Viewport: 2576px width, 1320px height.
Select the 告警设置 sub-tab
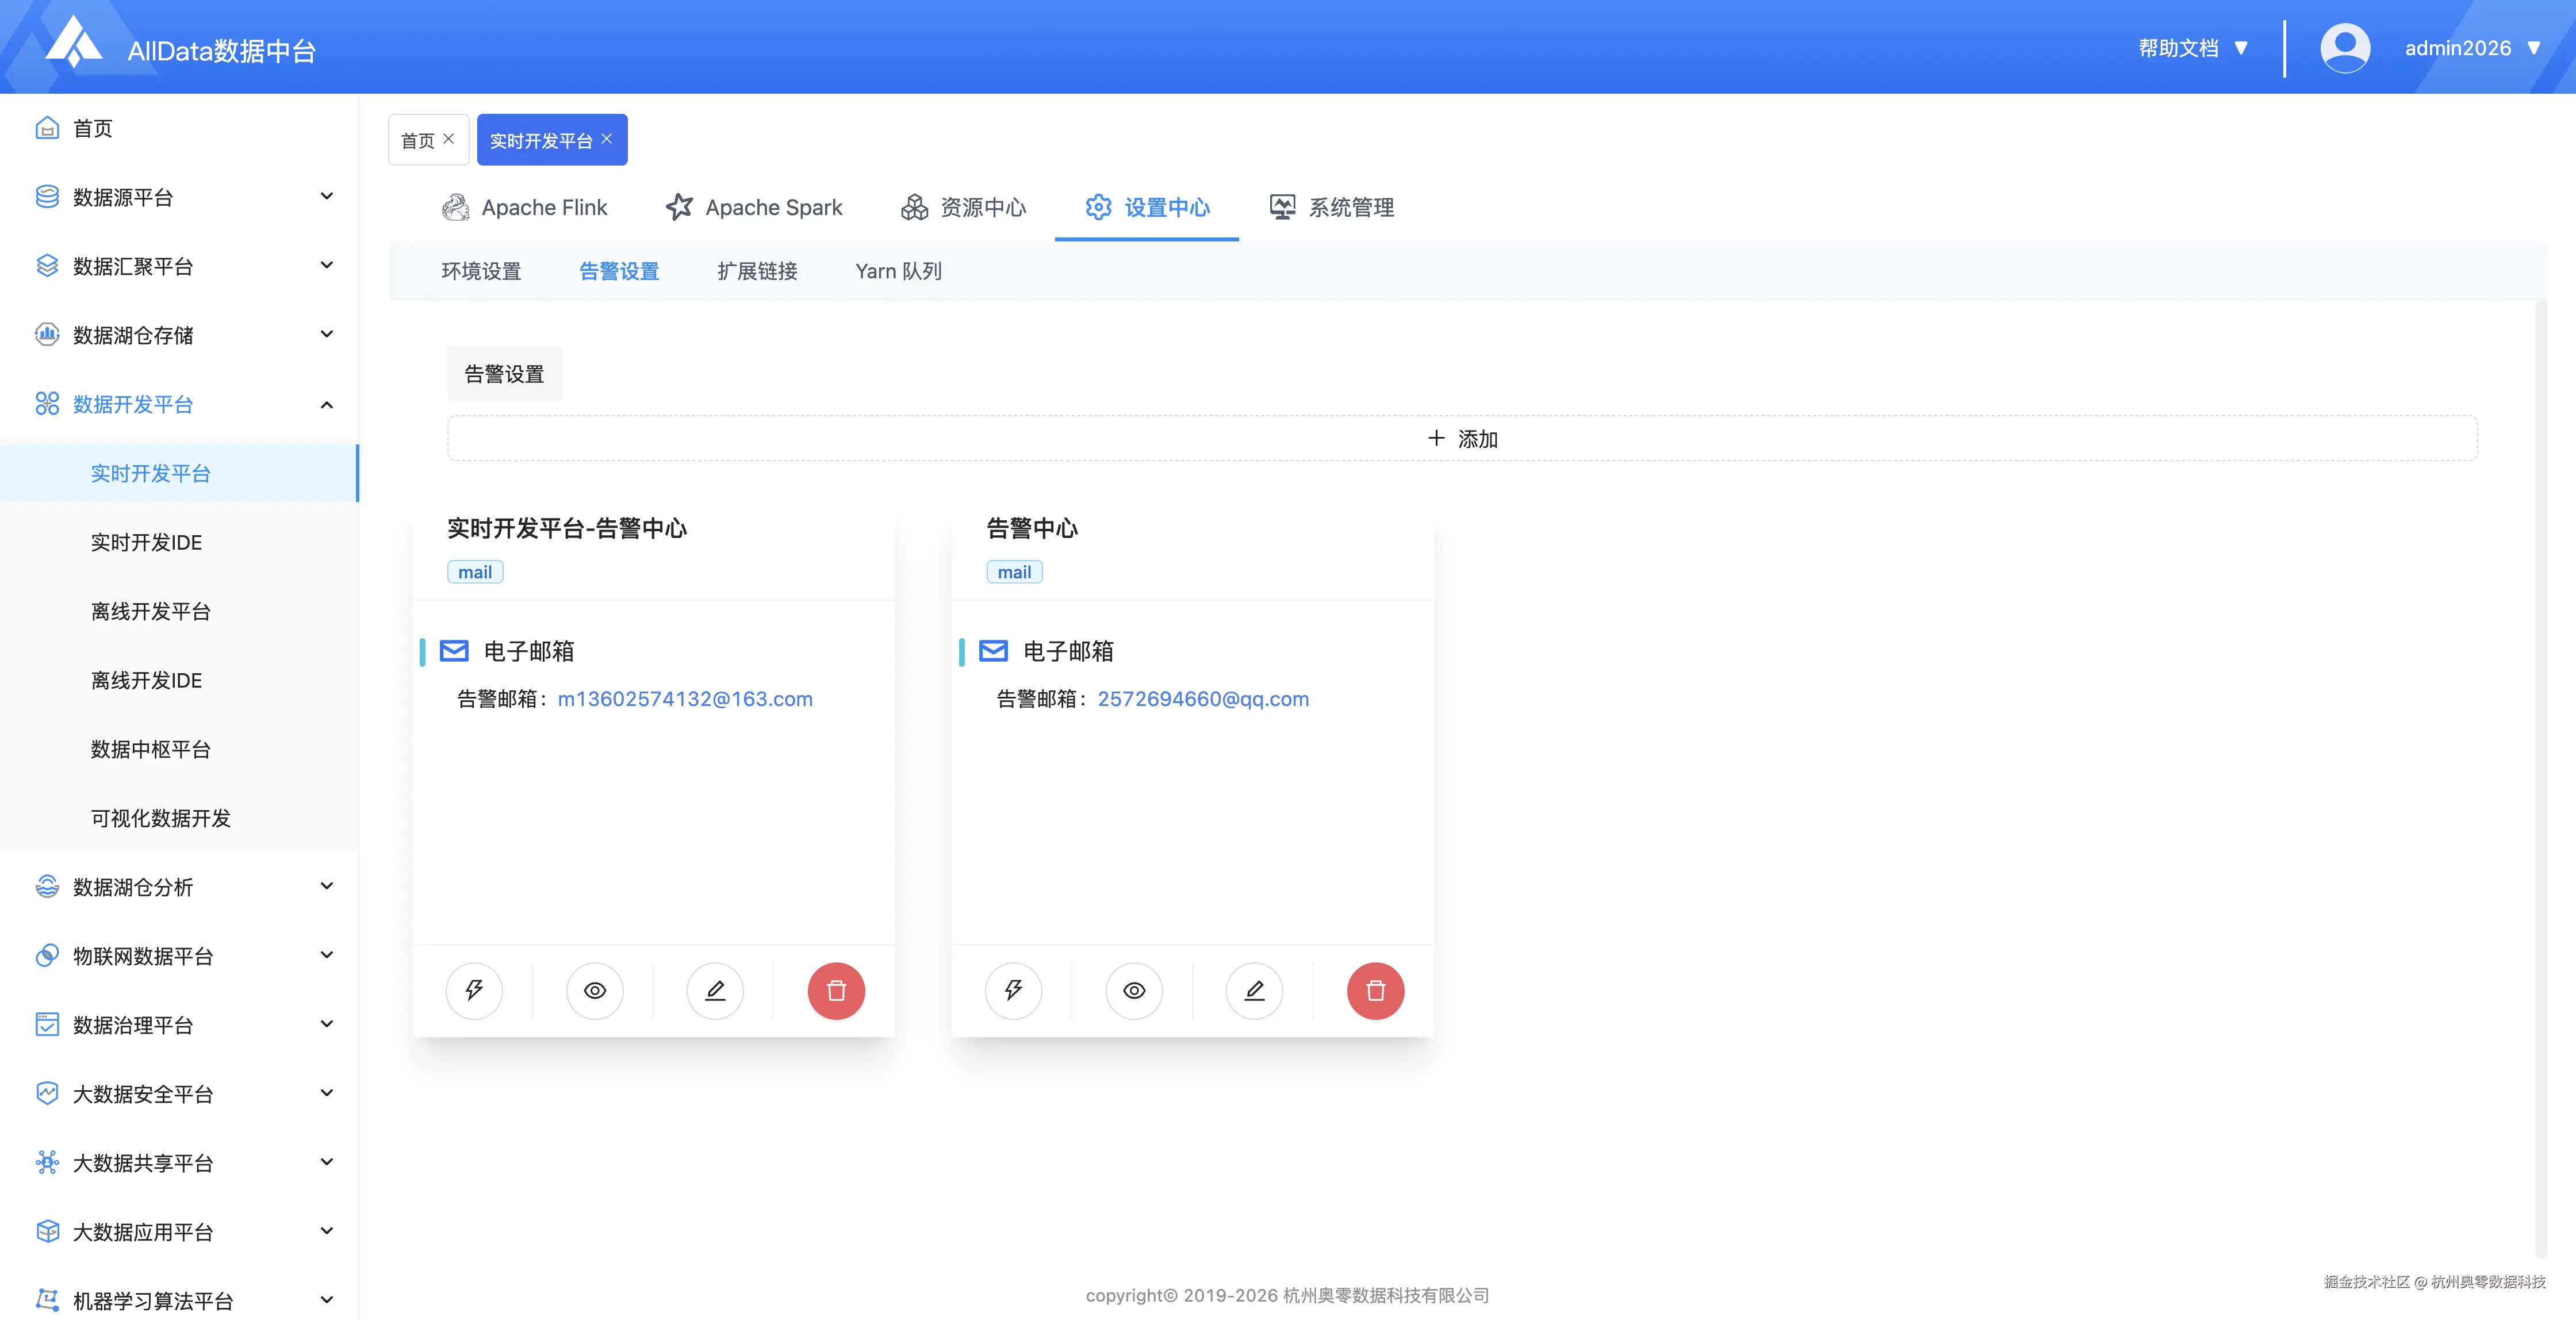click(x=619, y=271)
